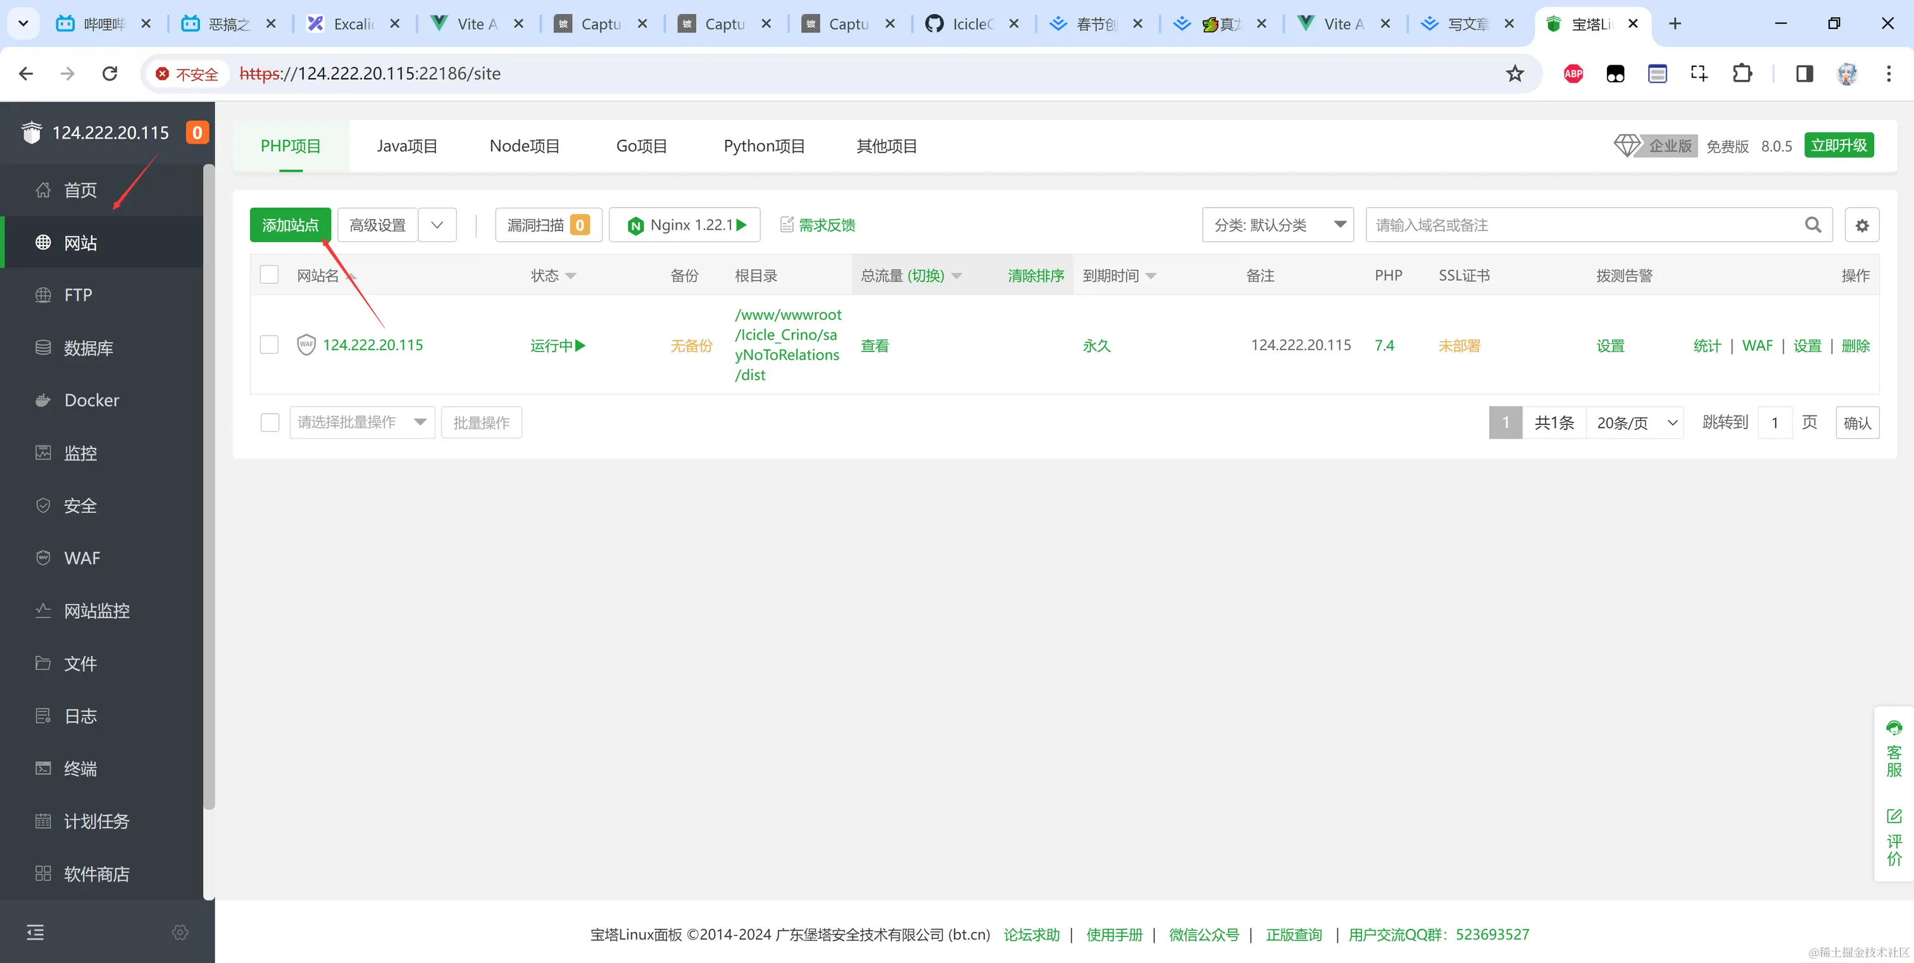Screen dimensions: 1914x963
Task: Open the site root directory path link
Action: point(787,345)
